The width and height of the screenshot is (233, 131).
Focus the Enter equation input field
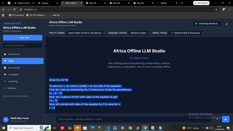[134, 119]
